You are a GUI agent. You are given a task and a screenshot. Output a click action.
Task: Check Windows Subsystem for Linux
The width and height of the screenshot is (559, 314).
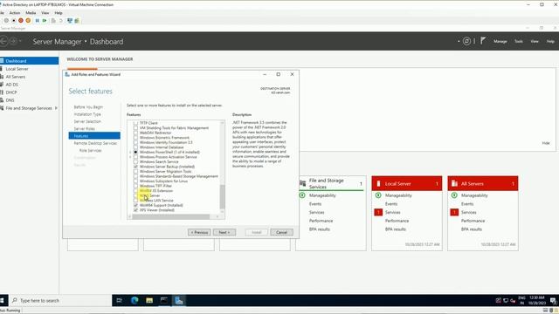tap(135, 181)
